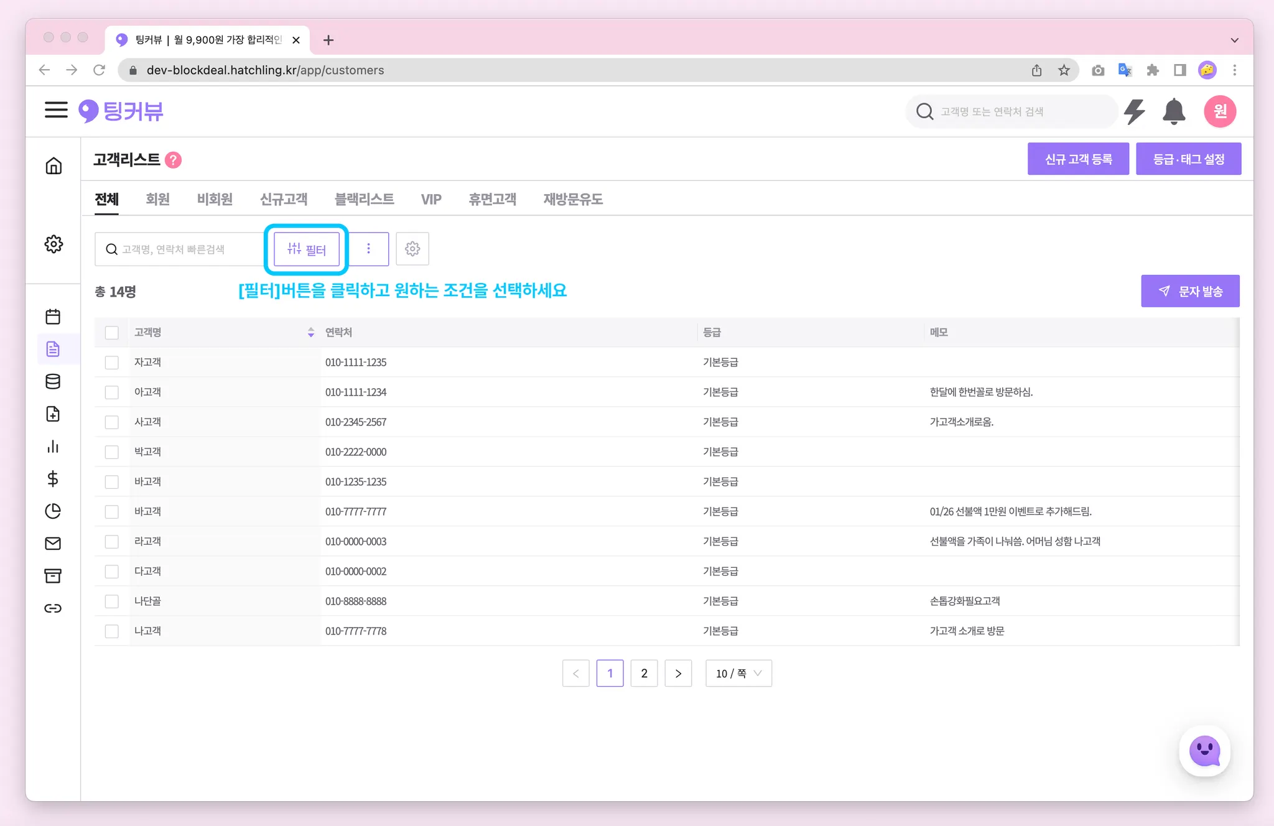Expand the hamburger menu
The height and width of the screenshot is (826, 1274).
(x=56, y=110)
